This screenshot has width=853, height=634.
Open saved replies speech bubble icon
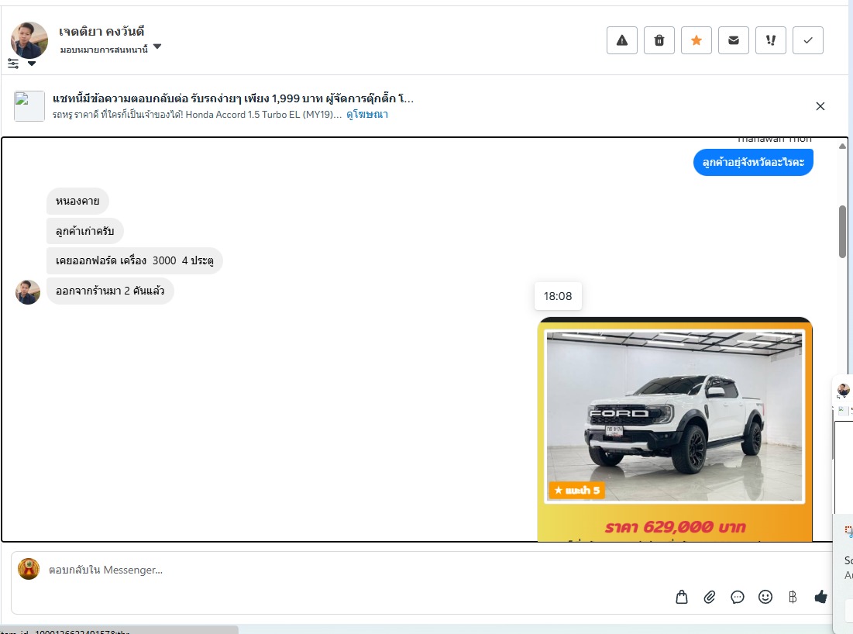point(737,597)
